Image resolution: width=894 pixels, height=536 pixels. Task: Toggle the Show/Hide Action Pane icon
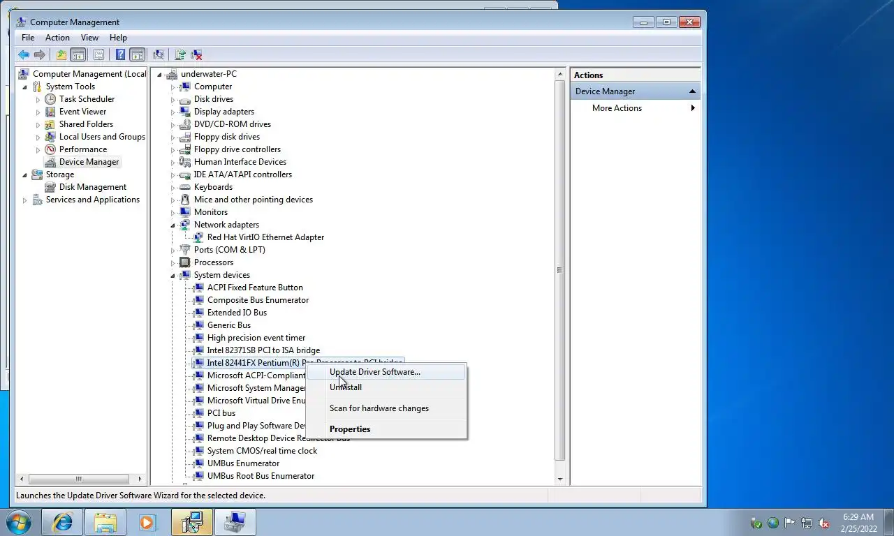(137, 54)
